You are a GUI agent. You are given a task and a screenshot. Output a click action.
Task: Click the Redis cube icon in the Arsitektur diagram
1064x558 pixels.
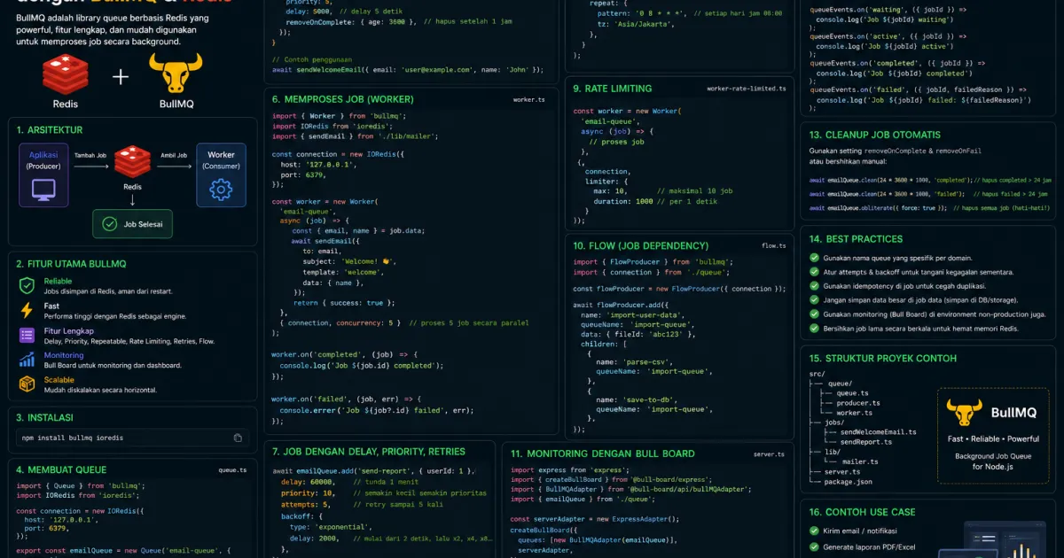click(x=132, y=161)
